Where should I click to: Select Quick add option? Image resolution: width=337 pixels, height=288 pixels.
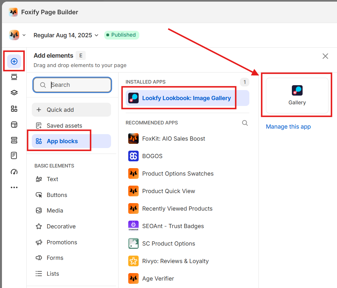click(x=71, y=110)
